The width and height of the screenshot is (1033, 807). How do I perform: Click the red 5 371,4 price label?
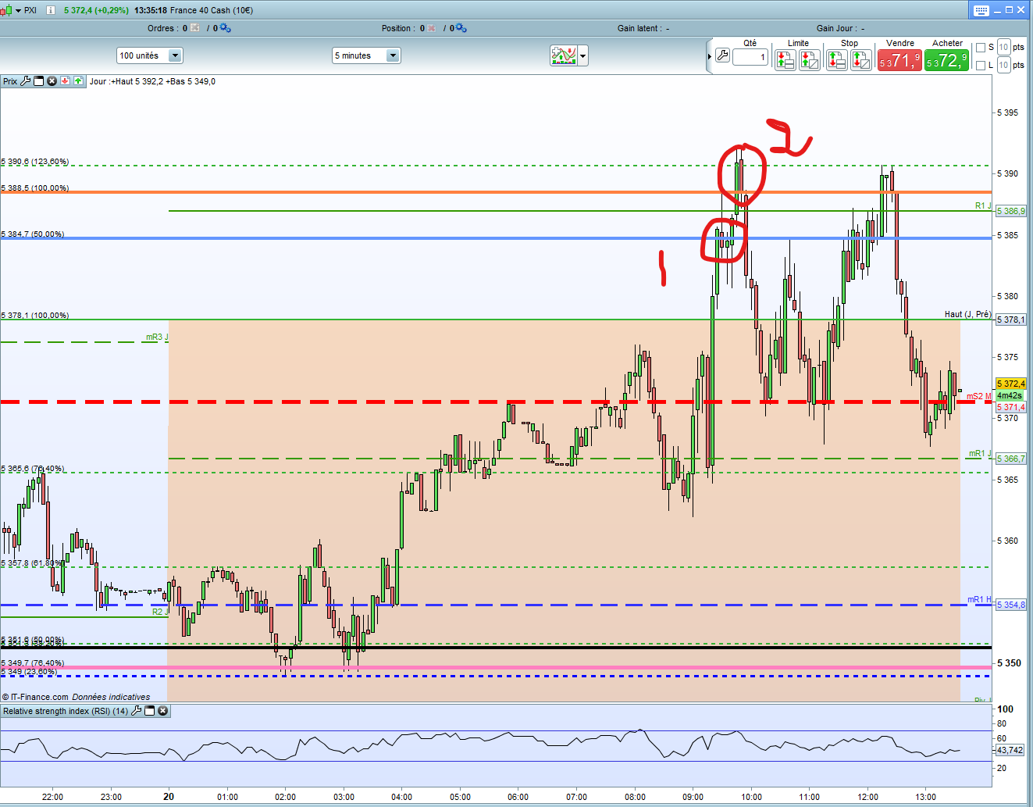(x=1010, y=407)
